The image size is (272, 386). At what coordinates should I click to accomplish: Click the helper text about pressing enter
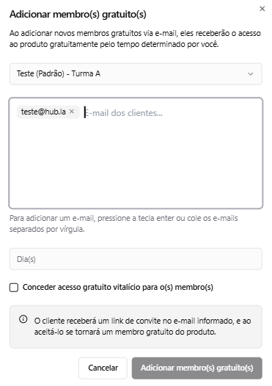click(x=123, y=224)
